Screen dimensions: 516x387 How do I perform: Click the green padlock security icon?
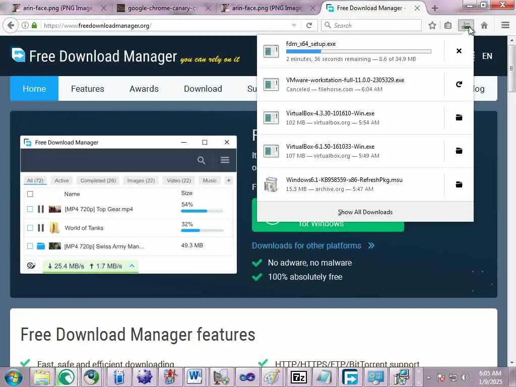(34, 25)
